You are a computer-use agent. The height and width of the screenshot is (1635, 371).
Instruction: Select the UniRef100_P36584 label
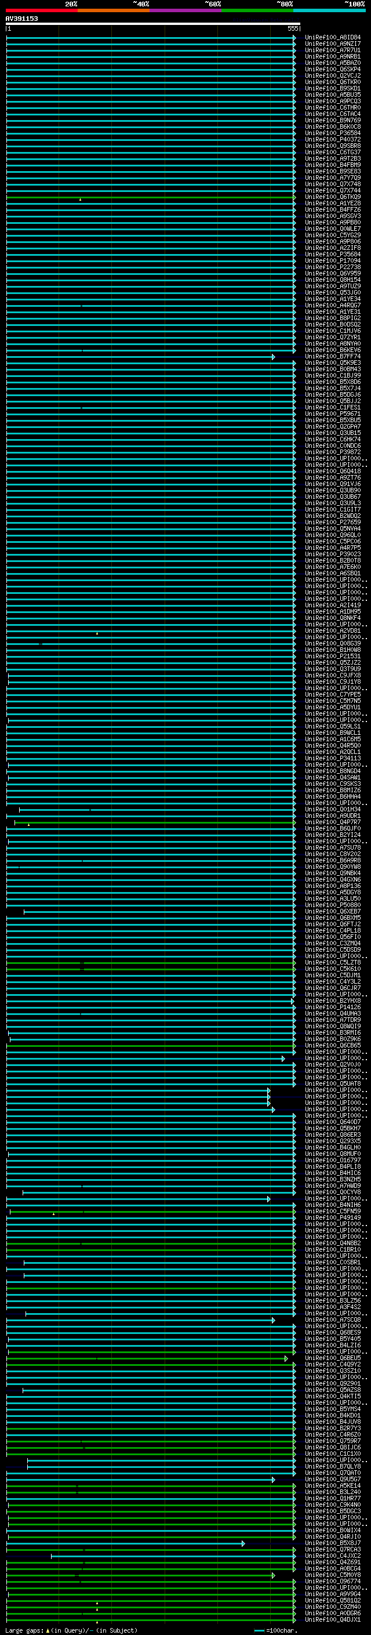point(332,133)
